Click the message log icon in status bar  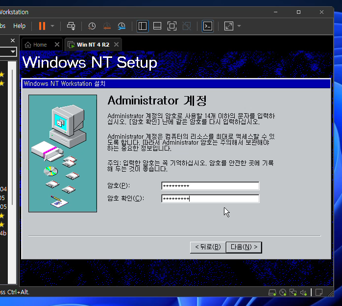[x=319, y=292]
